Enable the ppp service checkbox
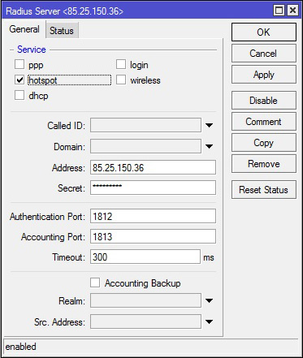Image resolution: width=303 pixels, height=358 pixels. point(19,65)
